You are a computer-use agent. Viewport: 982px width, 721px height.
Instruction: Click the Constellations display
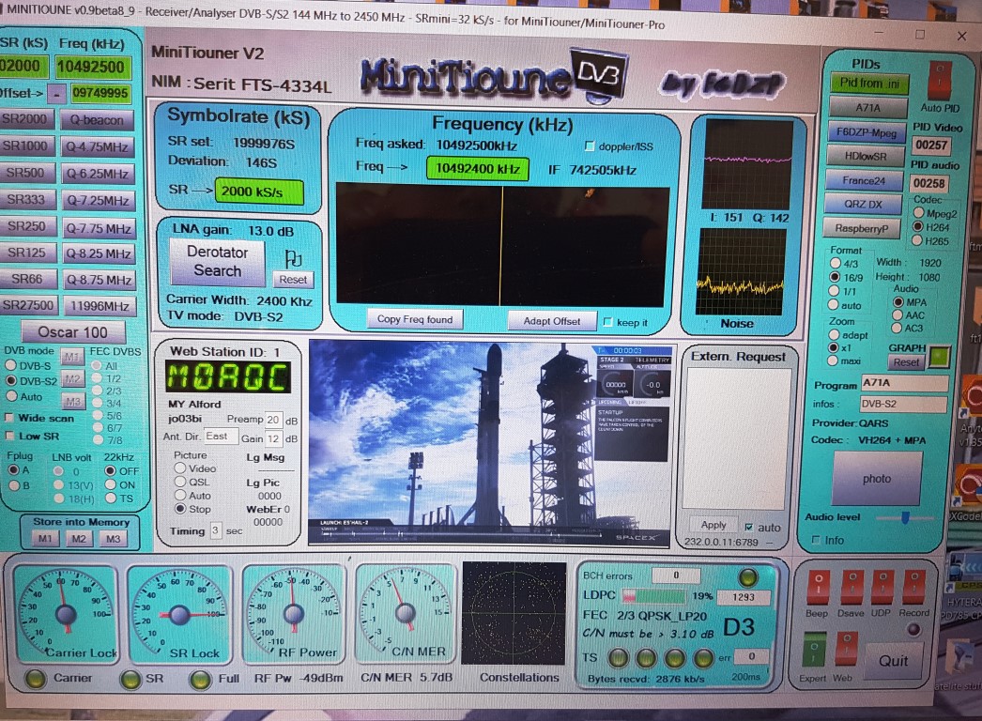click(x=514, y=613)
